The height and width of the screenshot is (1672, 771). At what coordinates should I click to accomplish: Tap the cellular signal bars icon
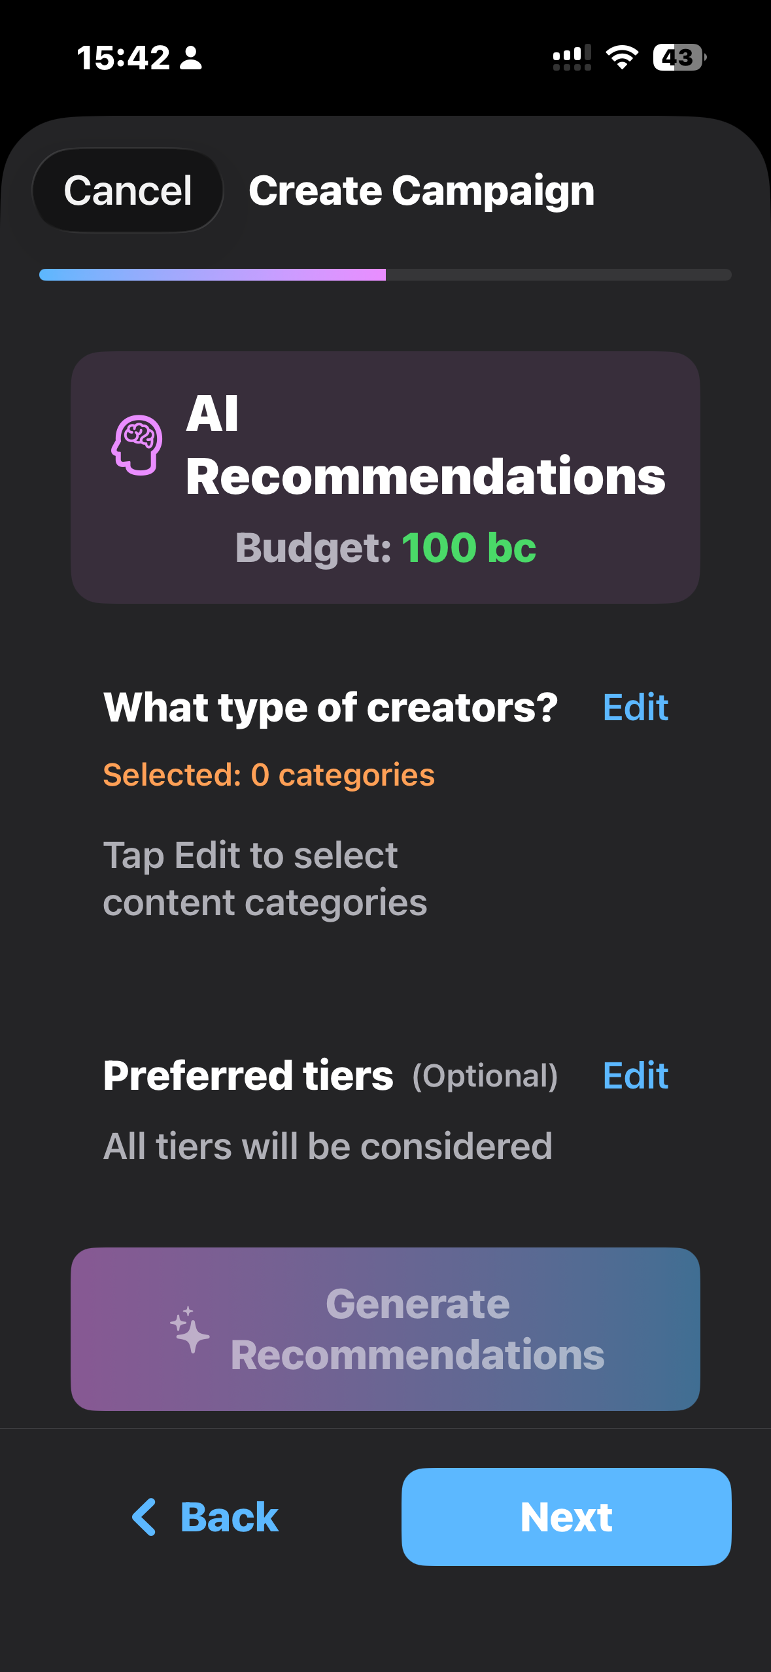(x=572, y=58)
